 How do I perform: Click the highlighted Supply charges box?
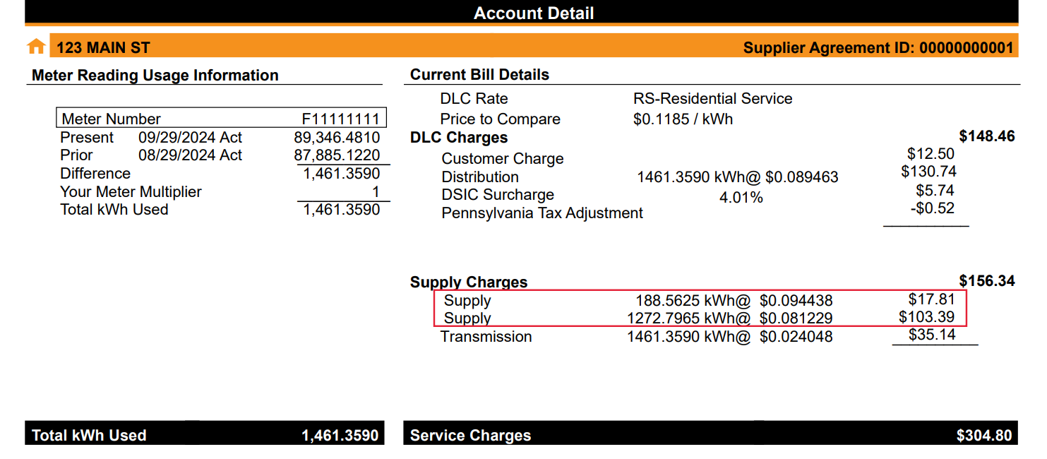coord(699,309)
